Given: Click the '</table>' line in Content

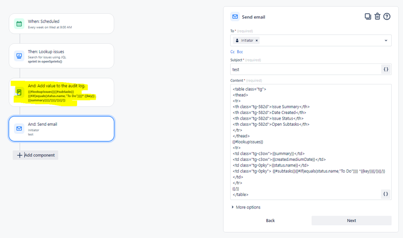Looking at the screenshot, I should pos(241,194).
